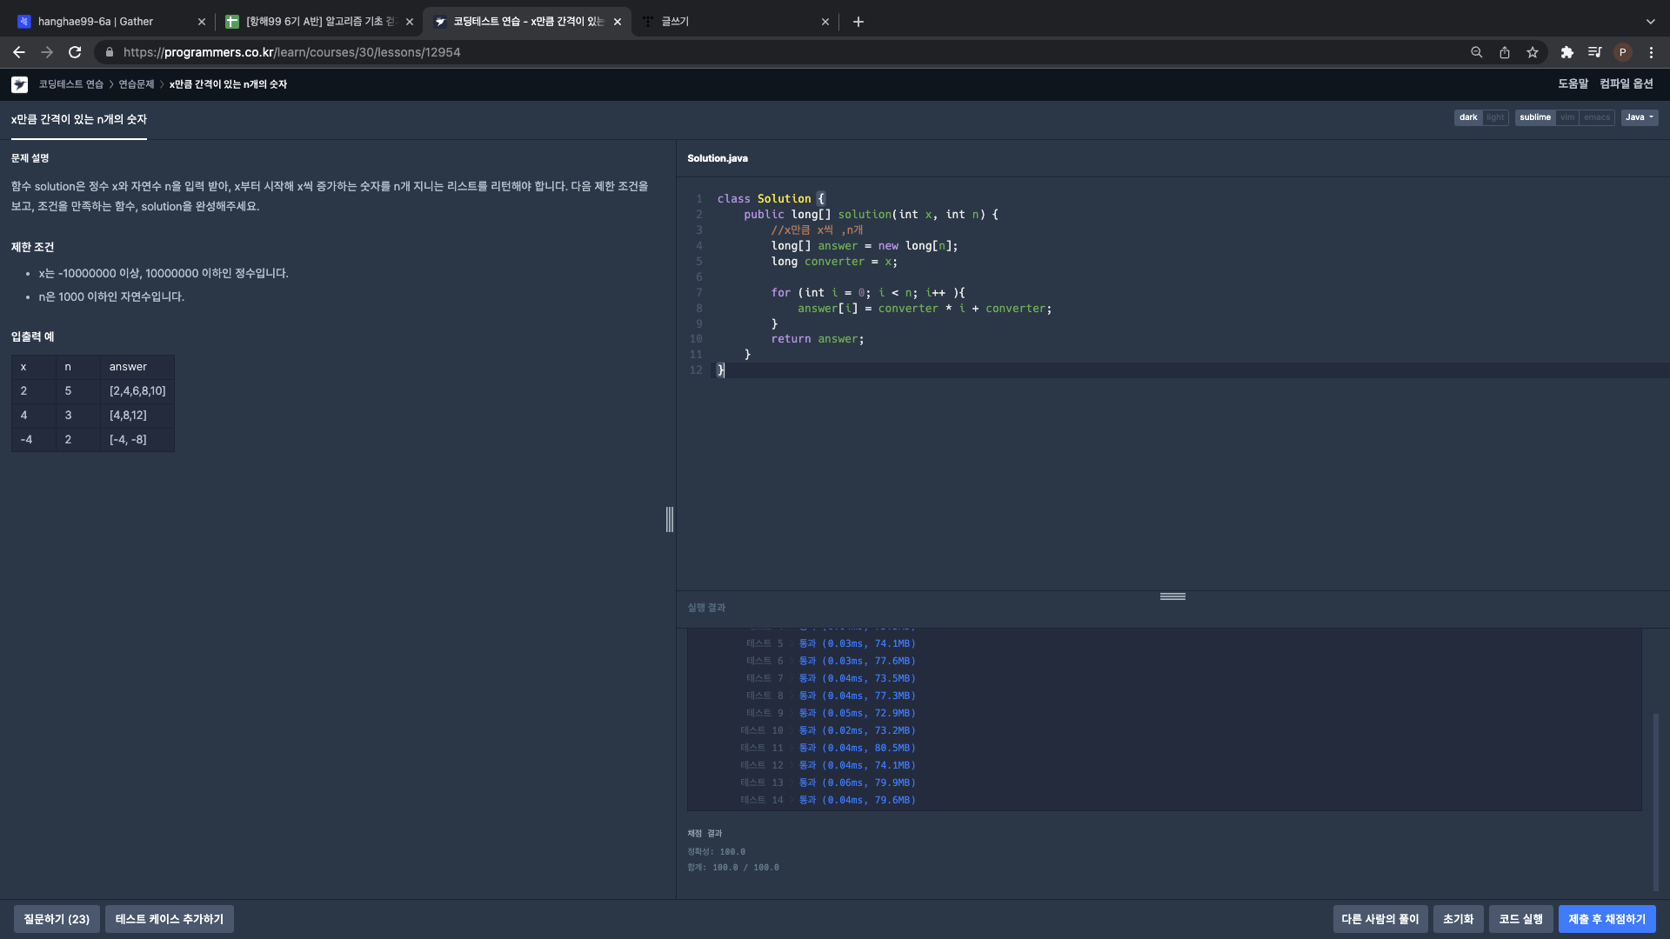Switch to hanghae99-6a Gather tab
Screen dimensions: 1670x939
pos(96,22)
